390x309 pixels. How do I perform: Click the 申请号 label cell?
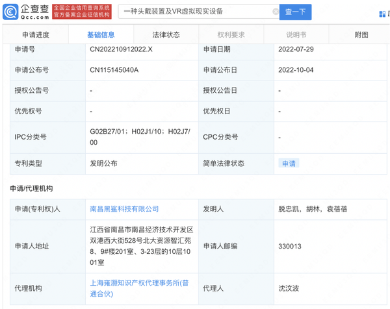click(47, 51)
